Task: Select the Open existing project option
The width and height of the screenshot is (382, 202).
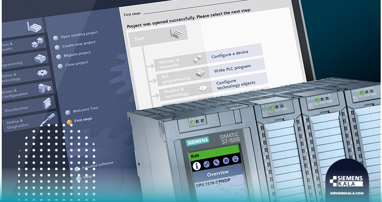Action: (x=76, y=35)
